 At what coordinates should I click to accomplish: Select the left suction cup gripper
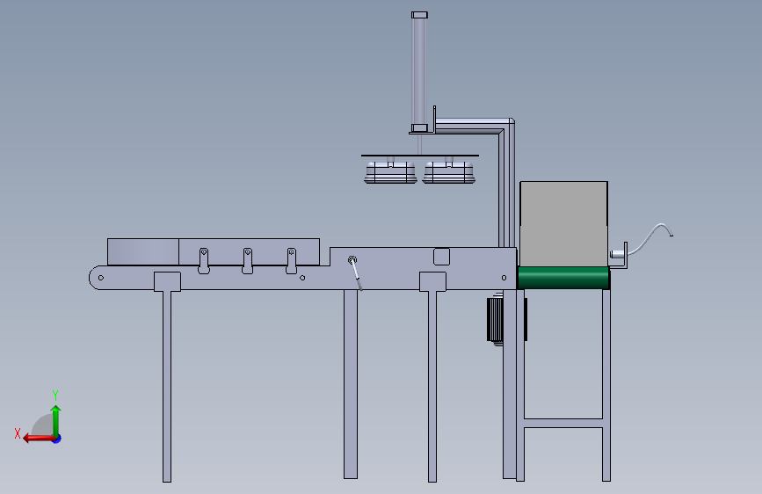(390, 172)
